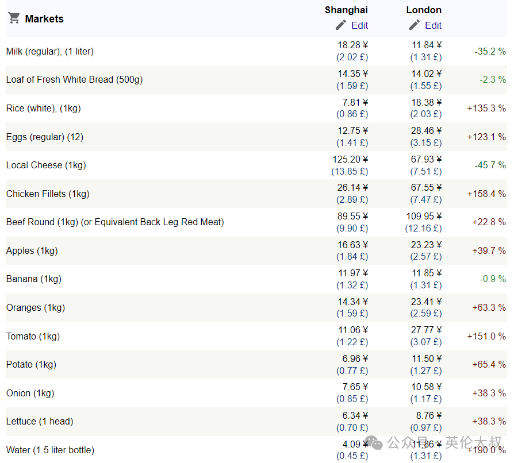
Task: Open the Edit link for Shanghai
Action: pos(359,25)
